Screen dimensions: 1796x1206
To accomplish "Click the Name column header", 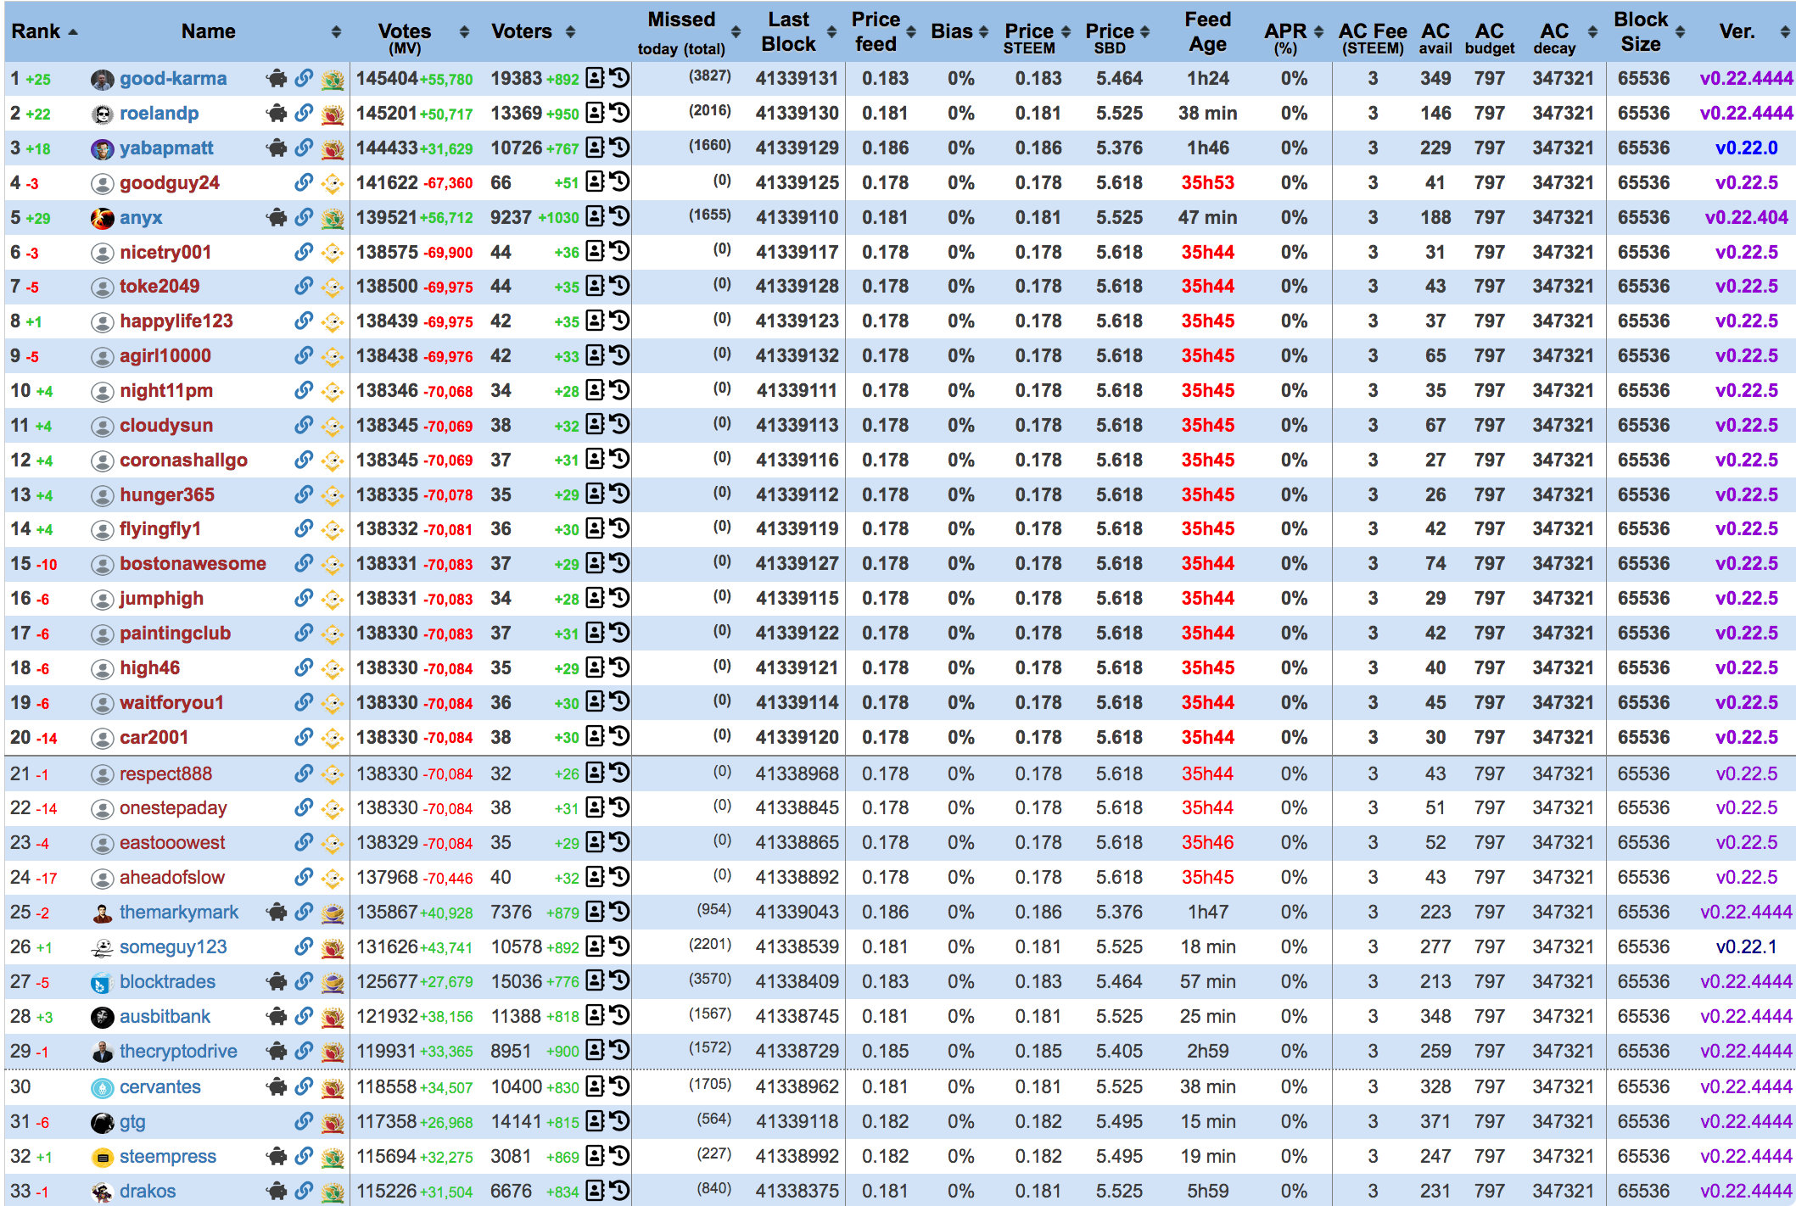I will [x=208, y=31].
